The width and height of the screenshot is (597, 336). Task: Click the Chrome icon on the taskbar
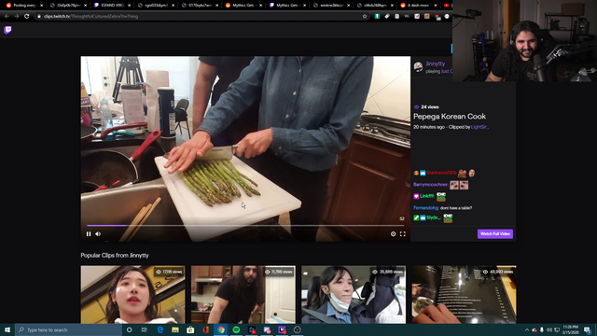point(221,329)
